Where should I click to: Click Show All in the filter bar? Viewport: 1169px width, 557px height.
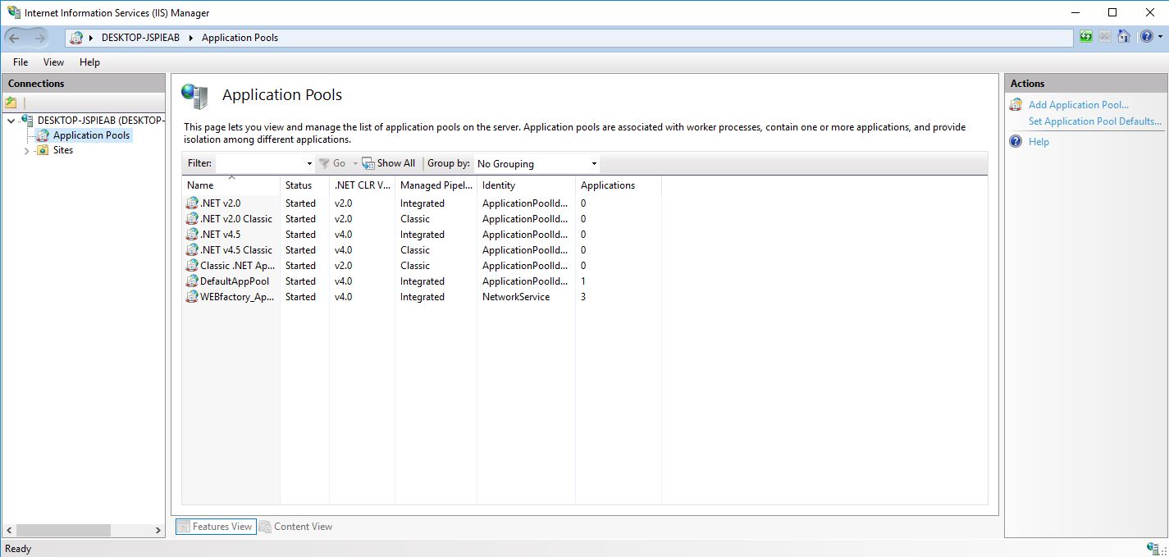(389, 162)
